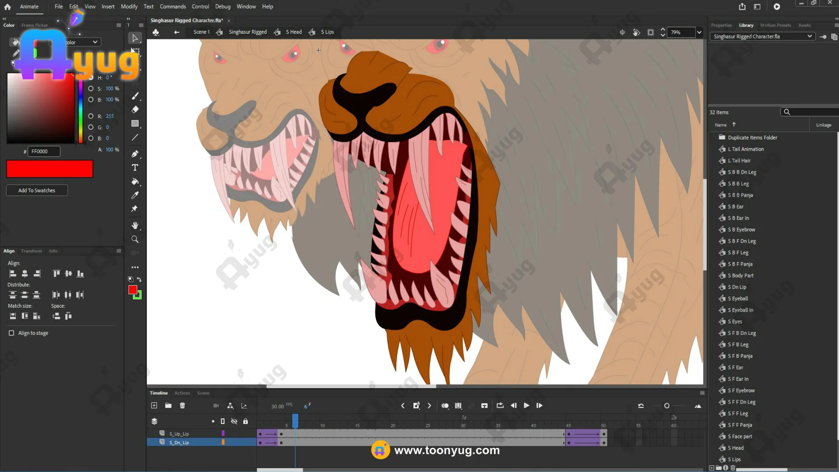
Task: Select the S_Up_Lip layer
Action: [179, 434]
